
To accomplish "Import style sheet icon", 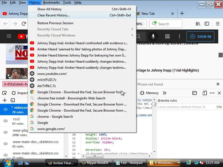I will [13, 100].
